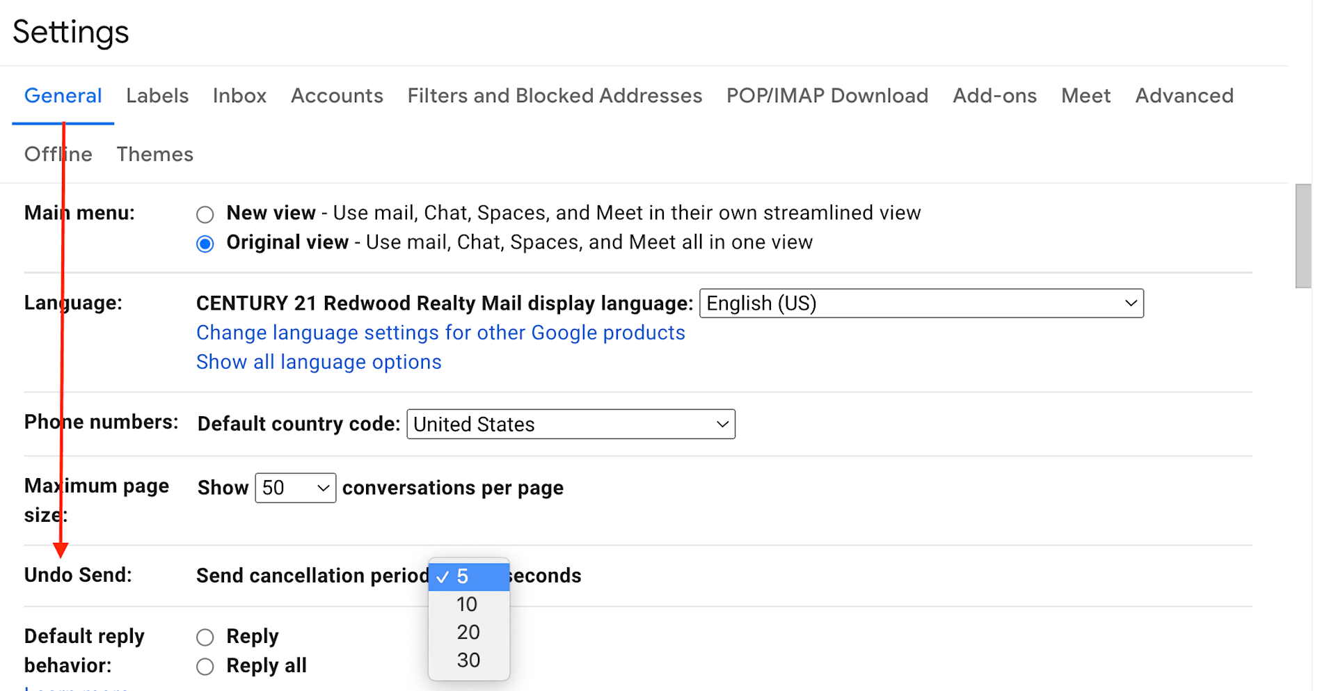Select 30 seconds cancellation period option

[x=468, y=660]
